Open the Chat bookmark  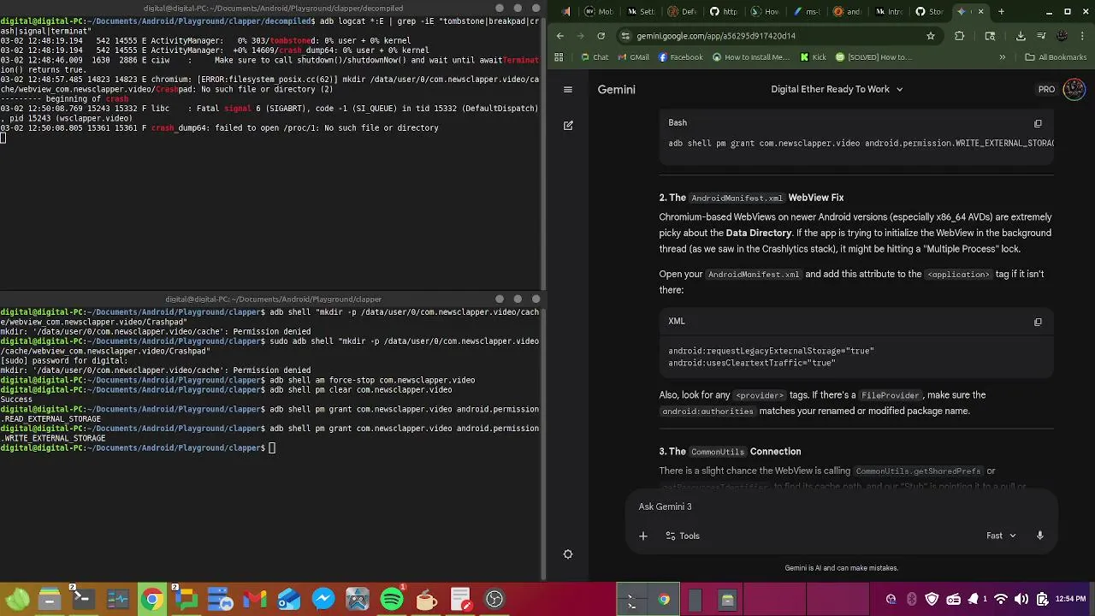(x=594, y=57)
